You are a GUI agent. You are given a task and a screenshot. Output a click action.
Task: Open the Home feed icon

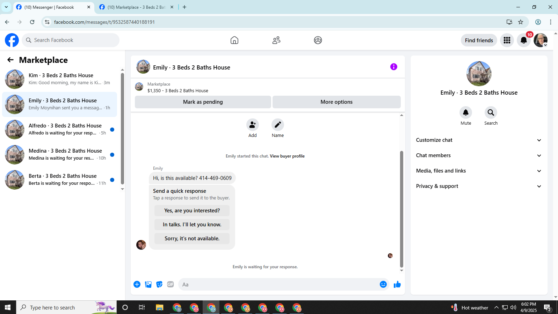coord(234,40)
